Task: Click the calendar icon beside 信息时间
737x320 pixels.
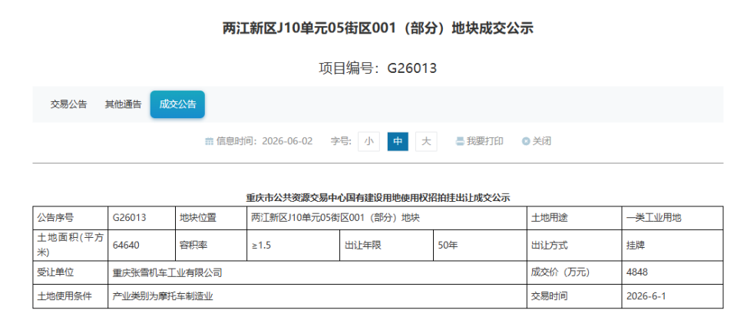Action: pos(210,141)
